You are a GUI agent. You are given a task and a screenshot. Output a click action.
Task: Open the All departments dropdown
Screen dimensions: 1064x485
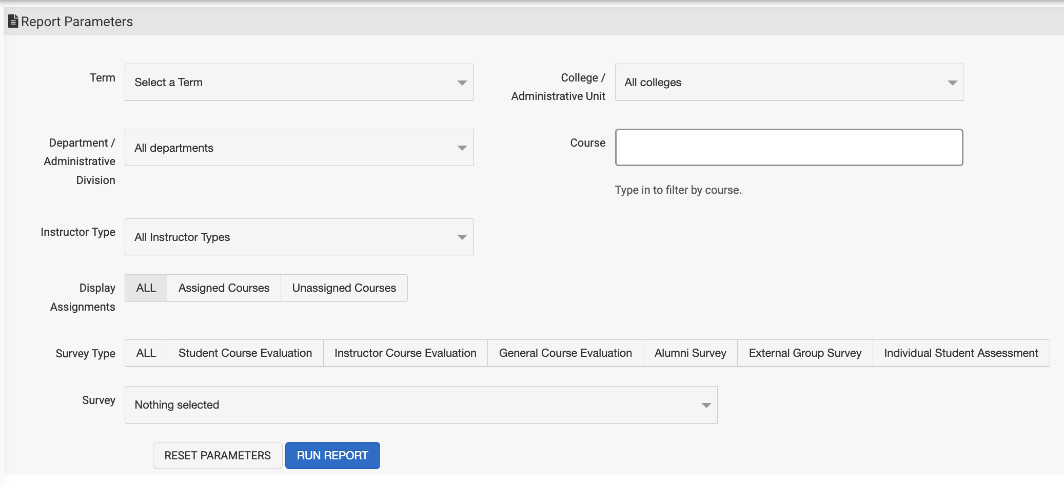299,148
